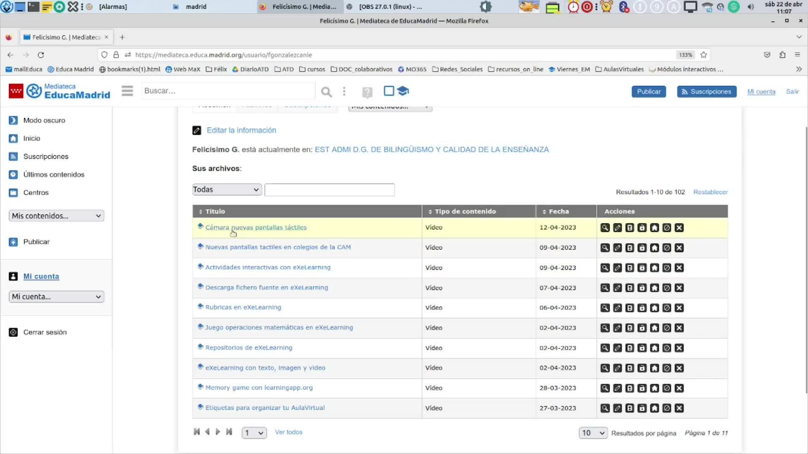Click the crossed-circle icon for Actividades interactivas row
Image resolution: width=808 pixels, height=454 pixels.
pyautogui.click(x=667, y=268)
